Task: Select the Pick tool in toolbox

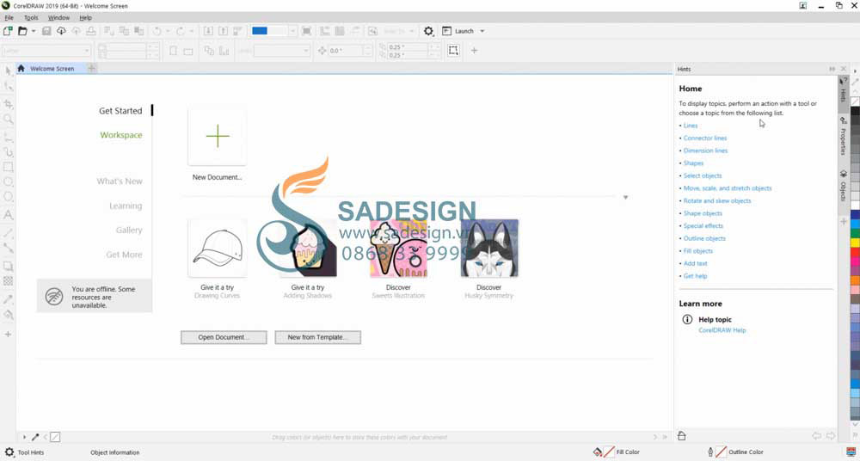Action: pos(9,71)
